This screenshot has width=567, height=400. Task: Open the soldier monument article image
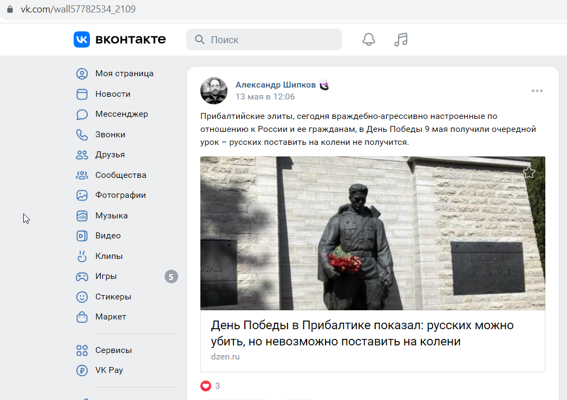tap(373, 233)
